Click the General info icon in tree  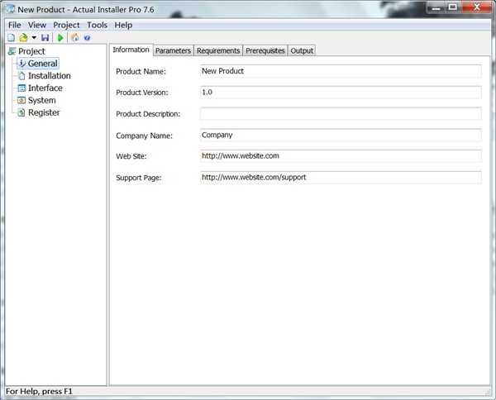[21, 64]
